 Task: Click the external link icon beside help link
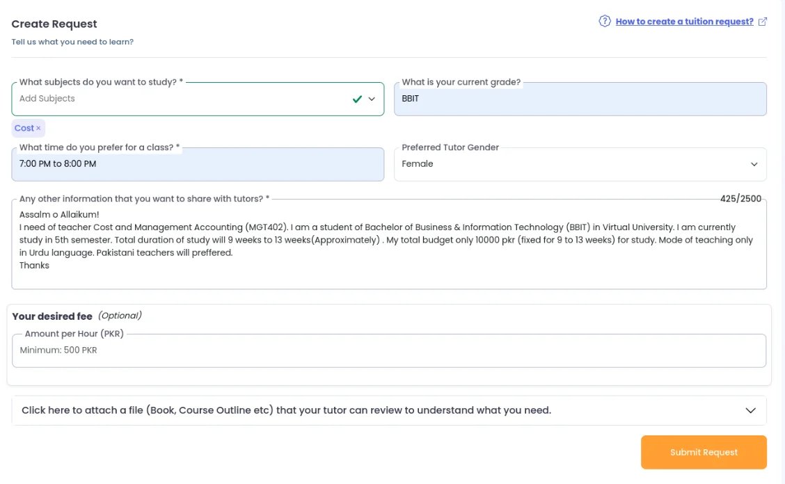click(x=763, y=22)
